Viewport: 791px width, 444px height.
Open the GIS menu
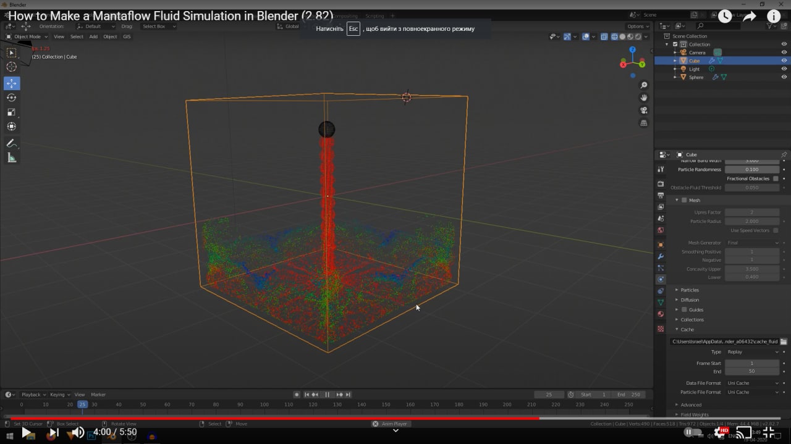click(x=127, y=36)
